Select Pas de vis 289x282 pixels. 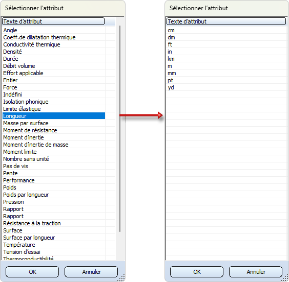click(54, 166)
